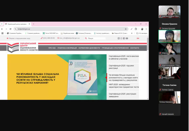Viewport: 189px width, 131px height.
Task: Open the YouTube icon in site header
Action: point(127,38)
